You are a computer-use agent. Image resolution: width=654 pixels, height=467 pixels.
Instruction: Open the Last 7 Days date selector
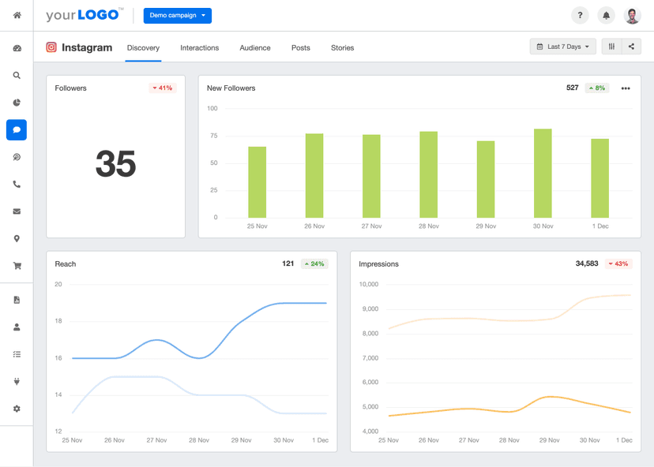pos(562,47)
